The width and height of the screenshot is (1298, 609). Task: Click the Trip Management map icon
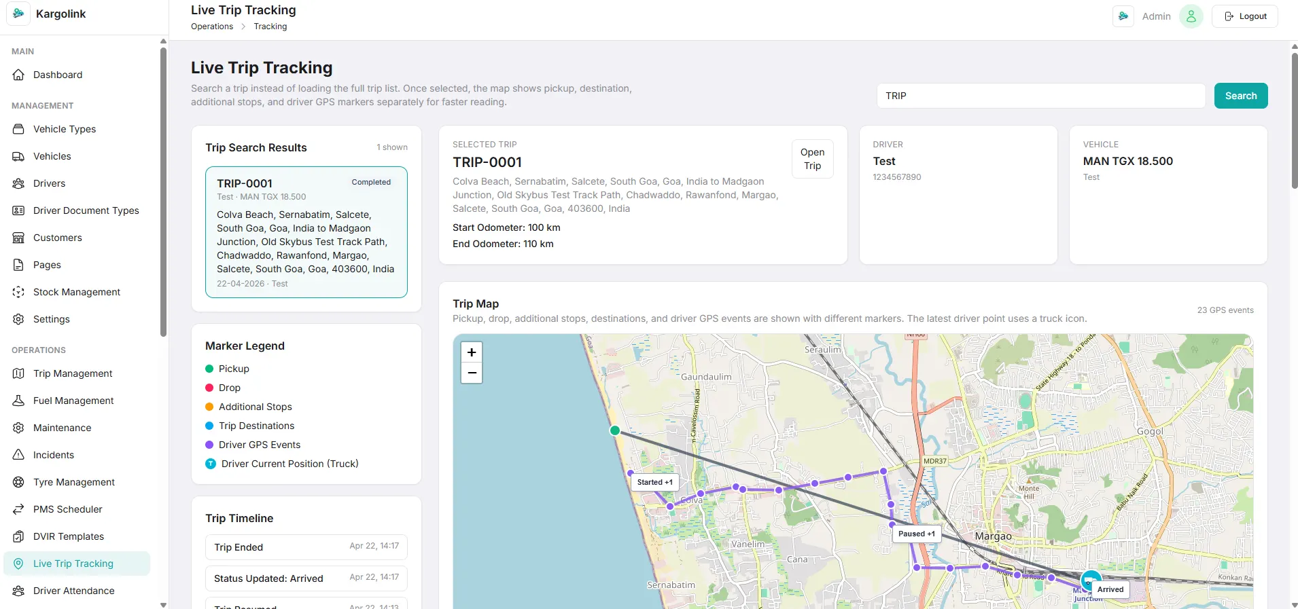[18, 373]
